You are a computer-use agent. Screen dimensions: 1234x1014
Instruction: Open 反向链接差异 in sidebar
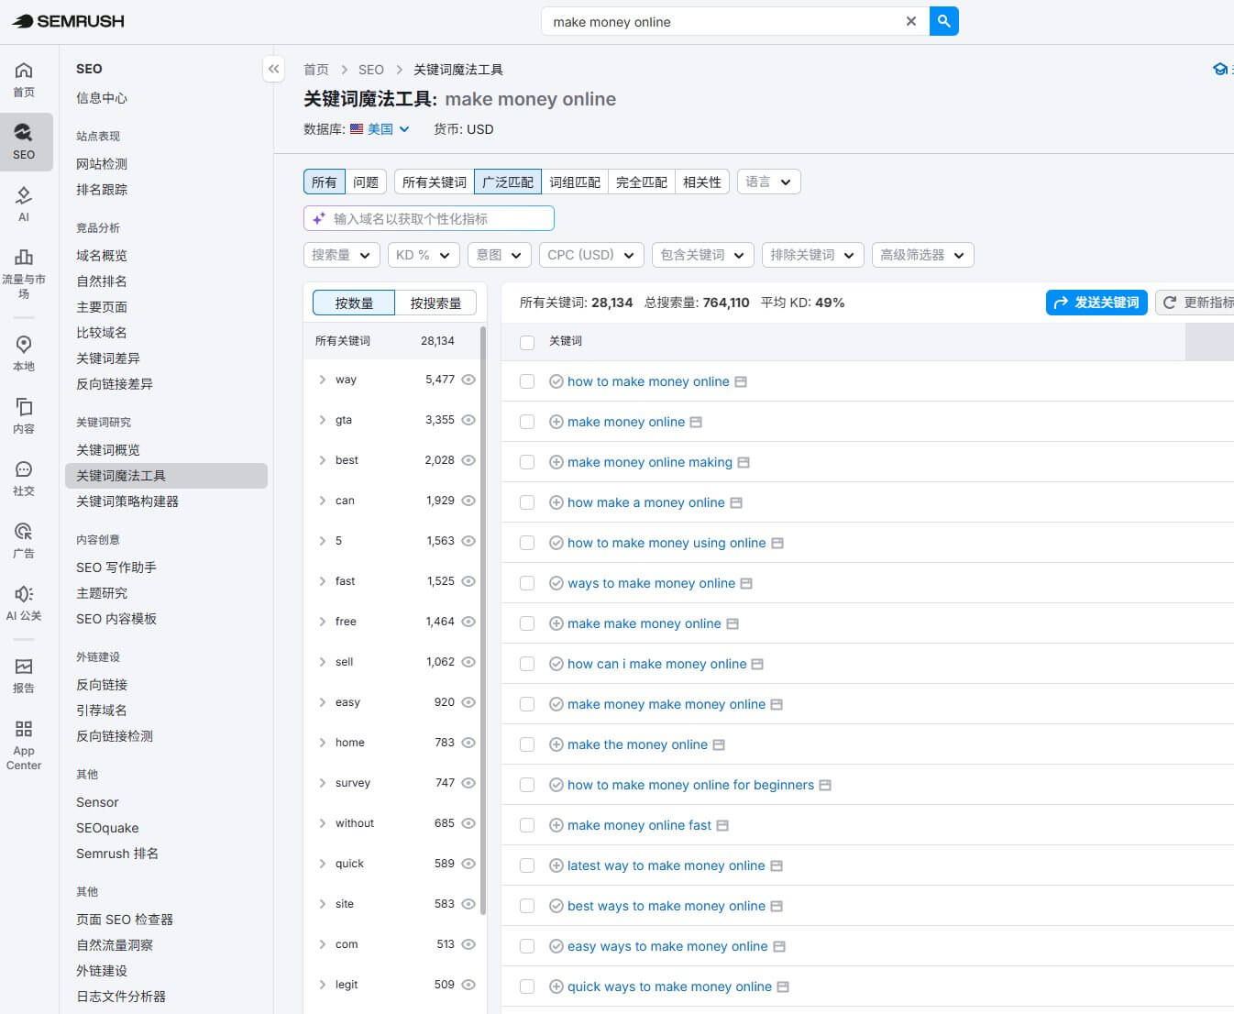click(115, 384)
